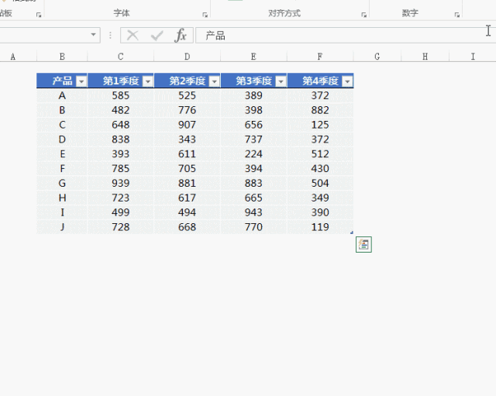Select cell with value 770
Image resolution: width=496 pixels, height=396 pixels.
[253, 227]
